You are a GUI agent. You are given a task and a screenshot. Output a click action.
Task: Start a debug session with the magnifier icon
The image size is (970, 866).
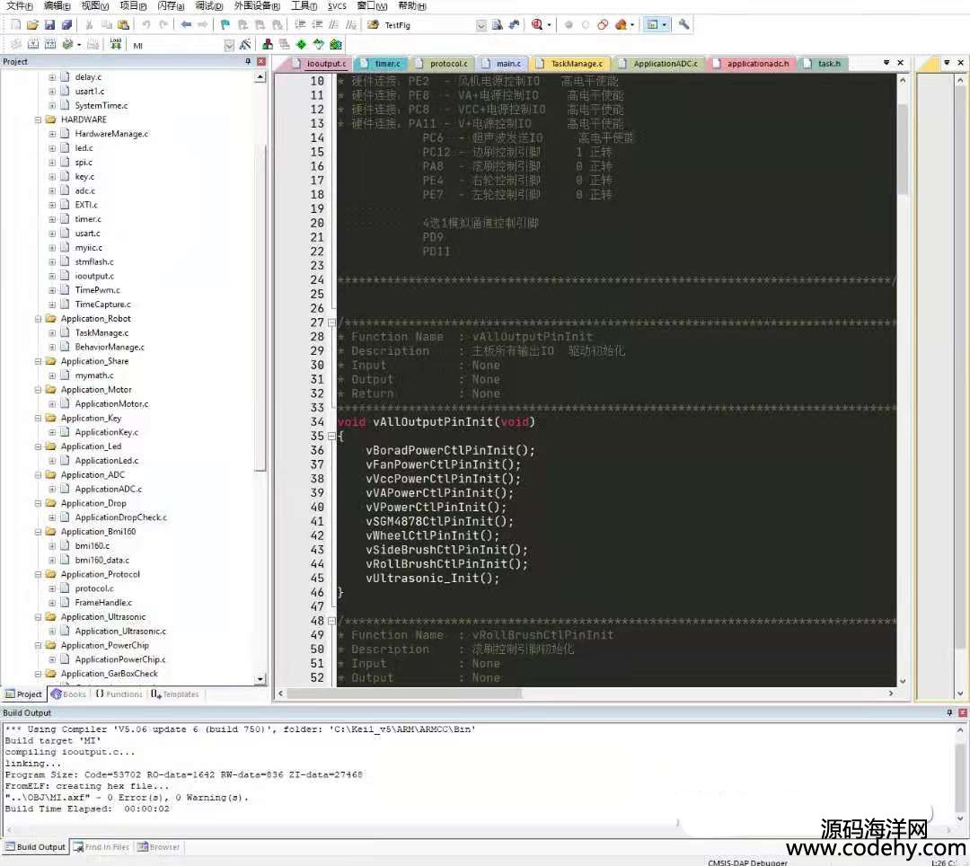click(537, 25)
